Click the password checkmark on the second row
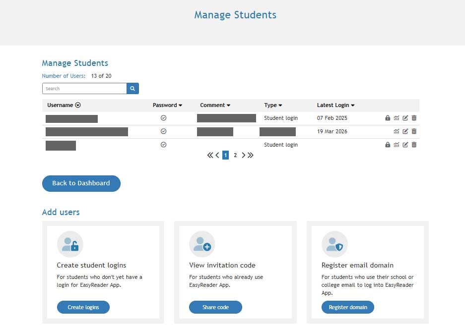This screenshot has height=327, width=465. [163, 131]
